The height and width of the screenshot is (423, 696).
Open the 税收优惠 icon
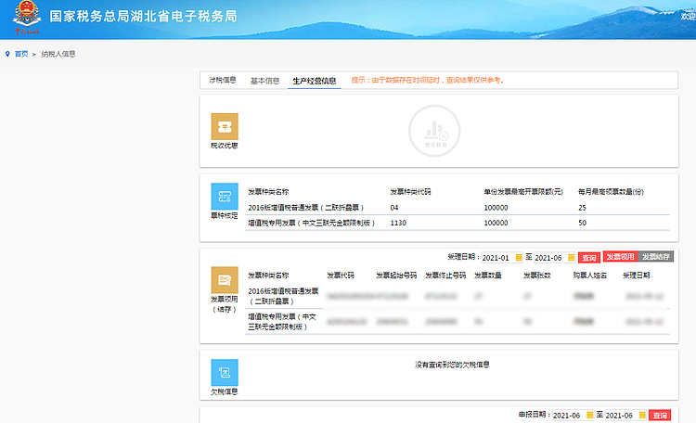225,126
